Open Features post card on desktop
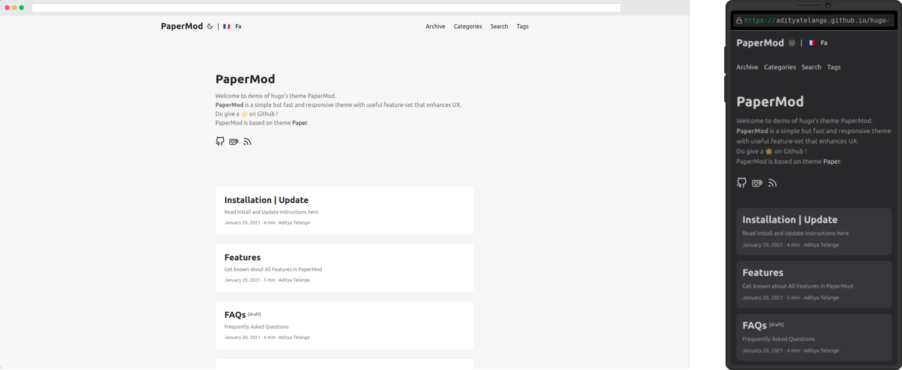The image size is (902, 370). (344, 268)
